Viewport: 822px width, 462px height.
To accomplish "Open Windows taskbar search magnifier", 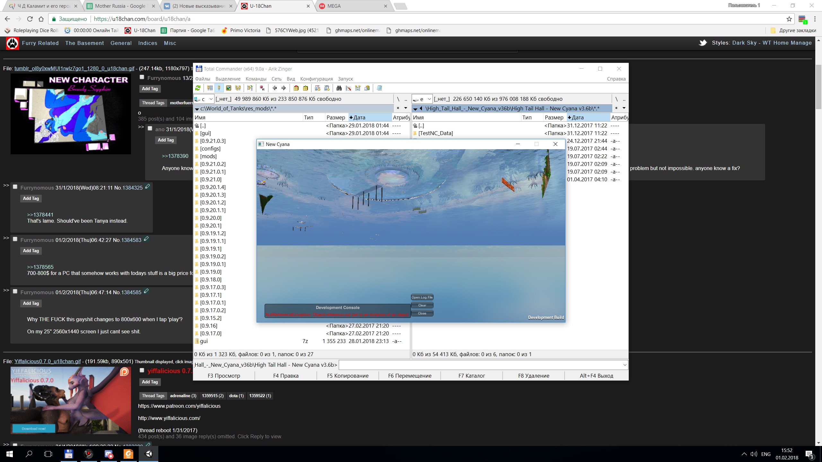I will click(29, 454).
